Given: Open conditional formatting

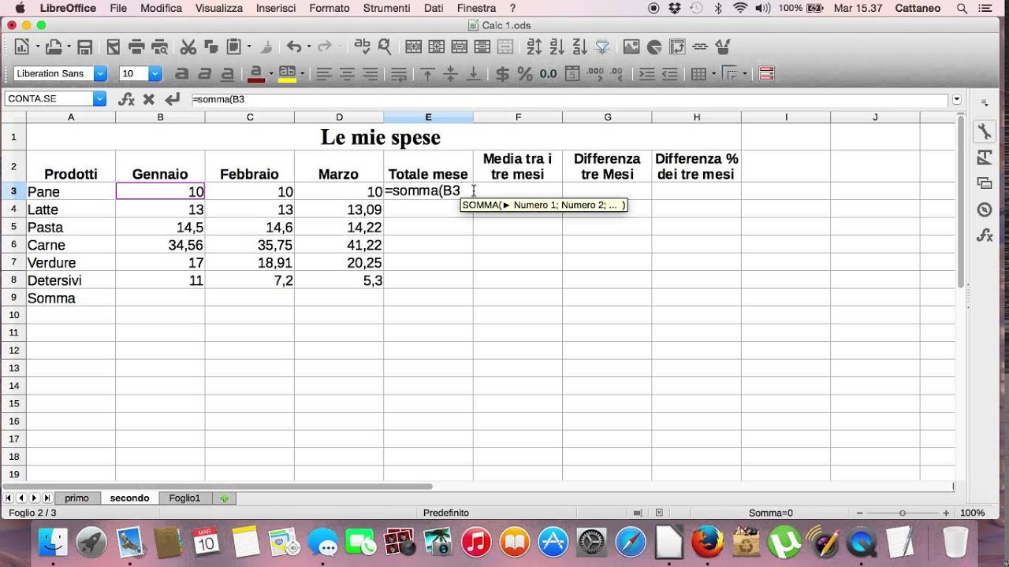Looking at the screenshot, I should point(766,74).
